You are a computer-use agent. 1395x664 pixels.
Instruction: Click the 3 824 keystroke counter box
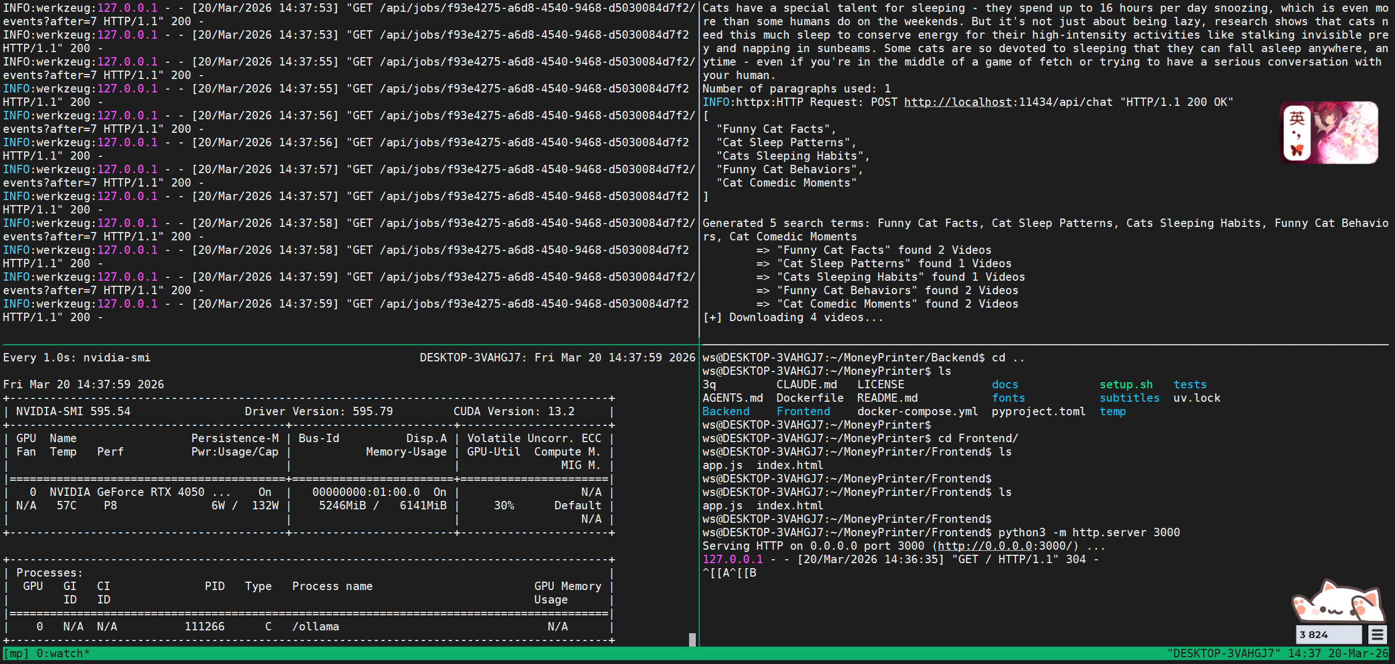1328,635
